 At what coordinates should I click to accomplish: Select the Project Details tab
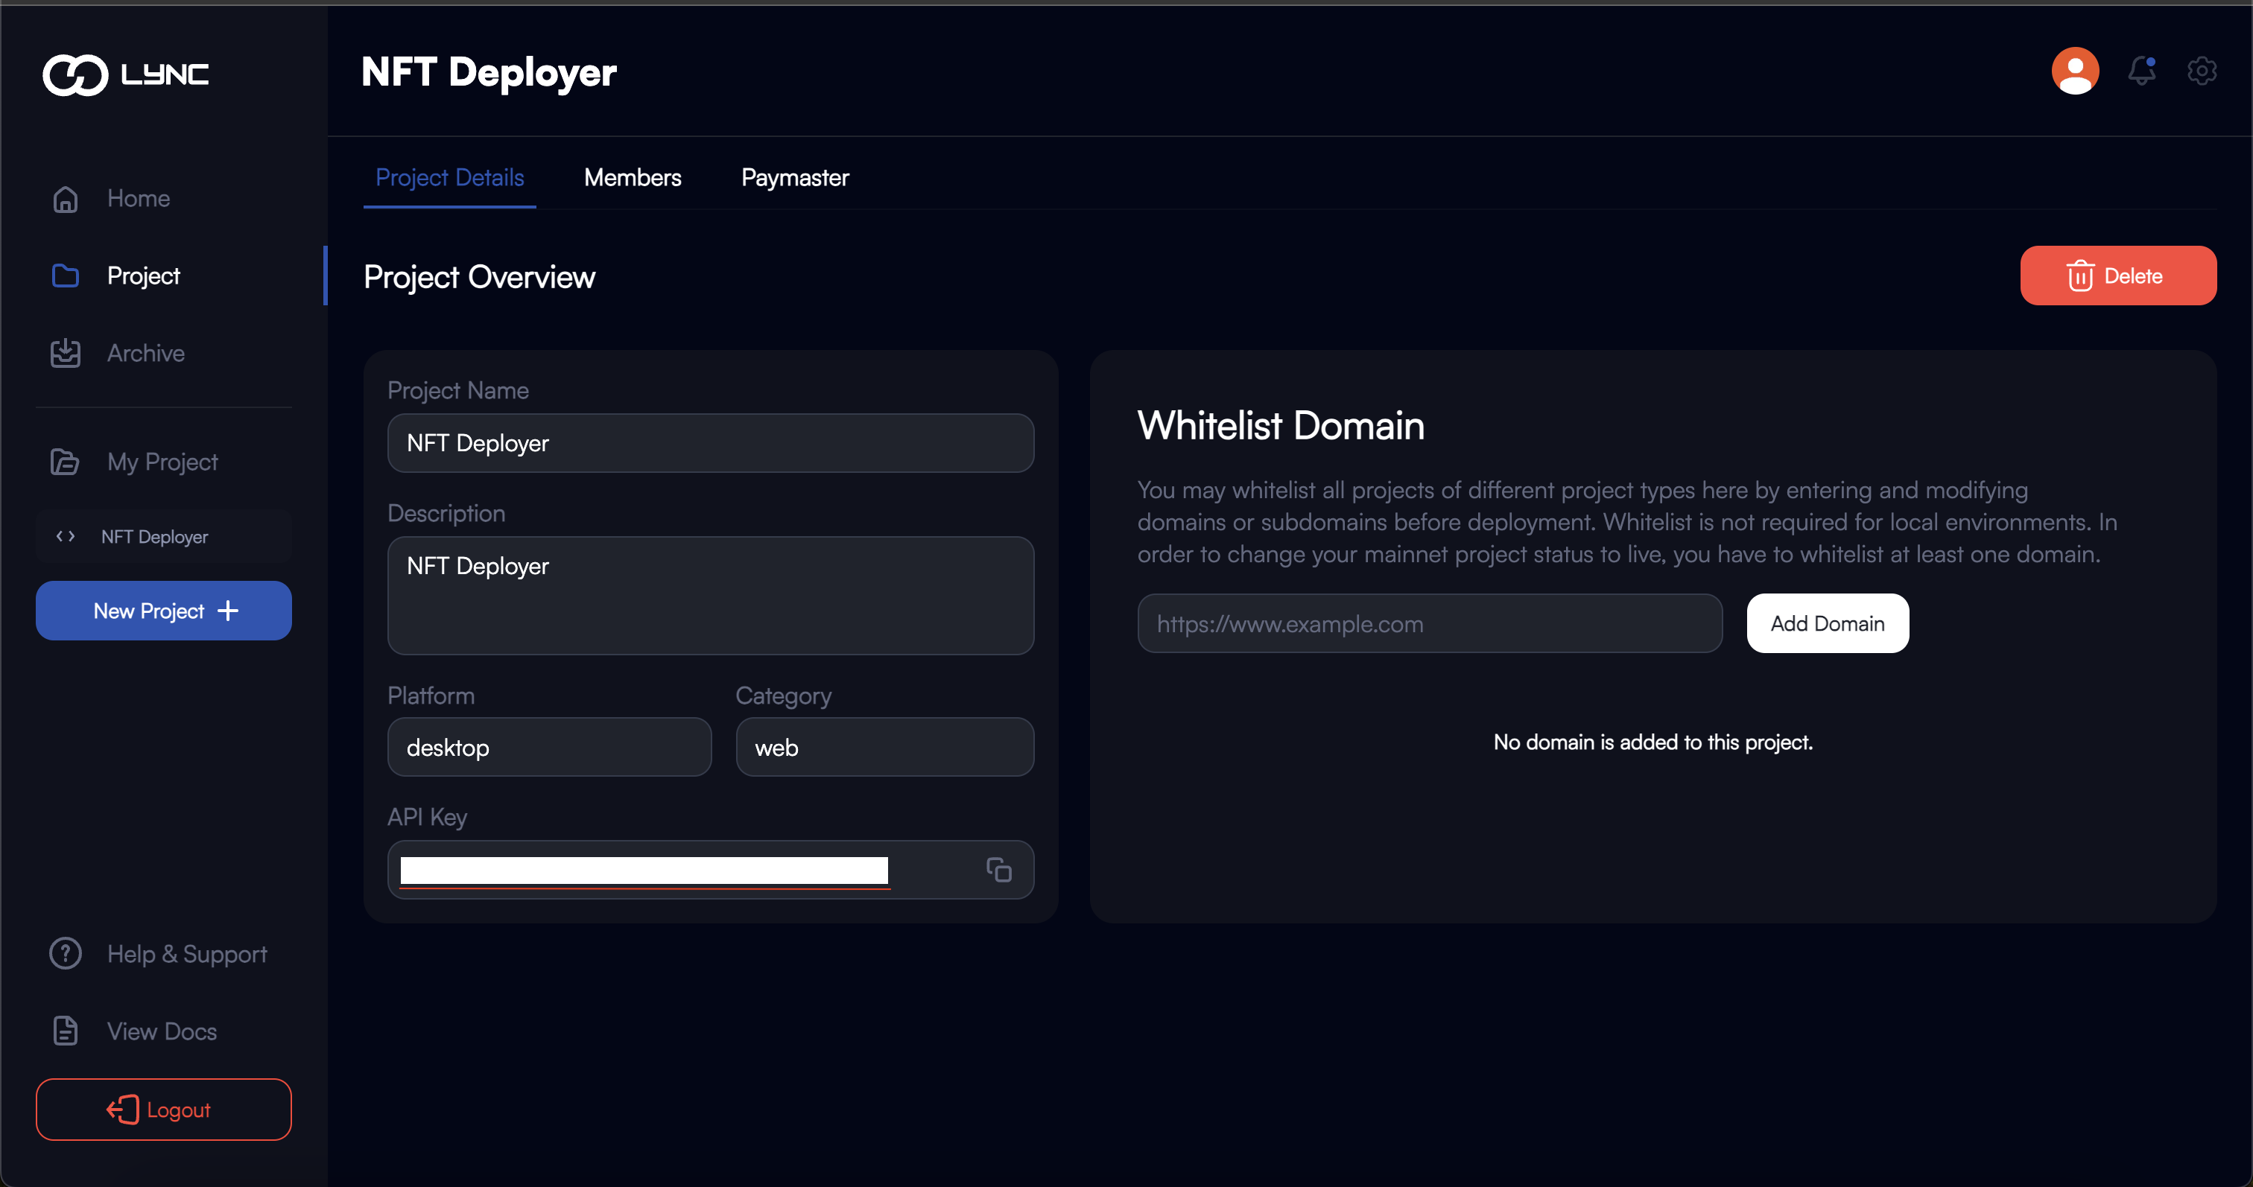tap(449, 177)
